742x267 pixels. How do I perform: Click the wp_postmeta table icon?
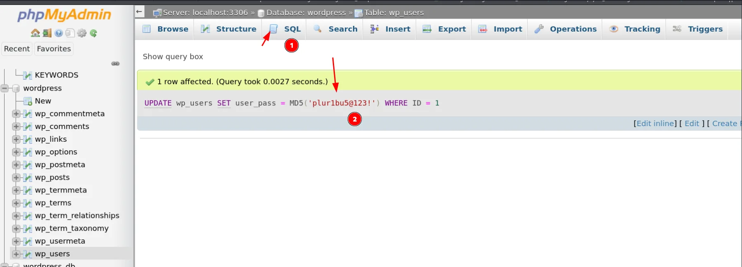click(x=28, y=165)
